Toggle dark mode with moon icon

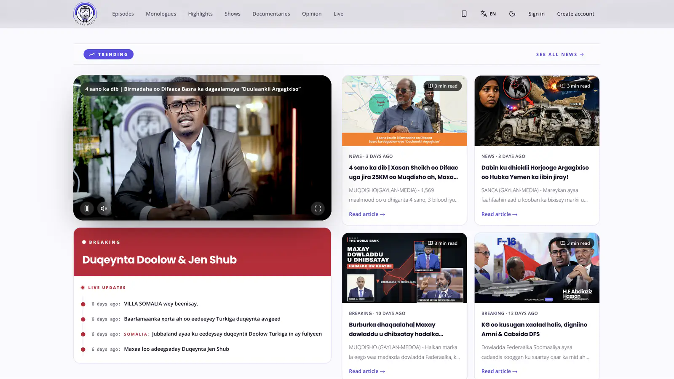(512, 14)
